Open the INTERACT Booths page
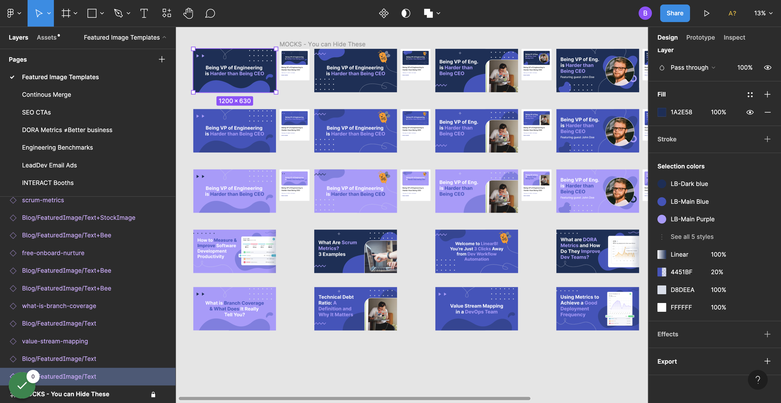The width and height of the screenshot is (781, 403). pyautogui.click(x=48, y=183)
